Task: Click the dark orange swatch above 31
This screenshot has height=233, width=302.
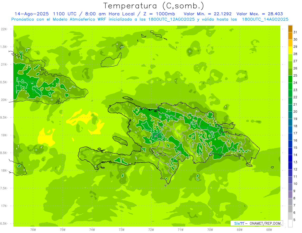Action: pos(290,29)
